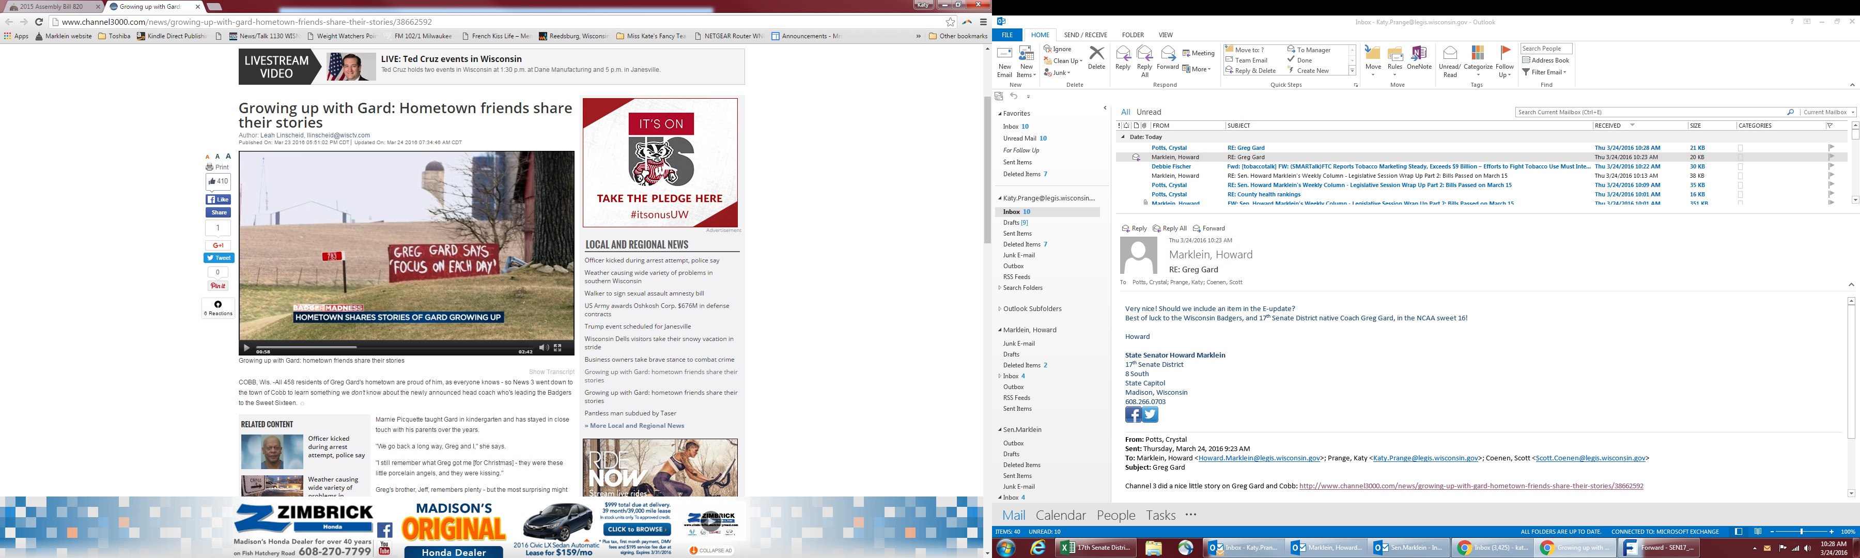Apply the To Manager quick step
This screenshot has width=1860, height=558.
1308,50
